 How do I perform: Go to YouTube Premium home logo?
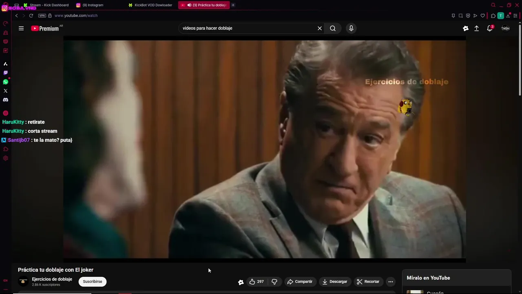pos(45,28)
